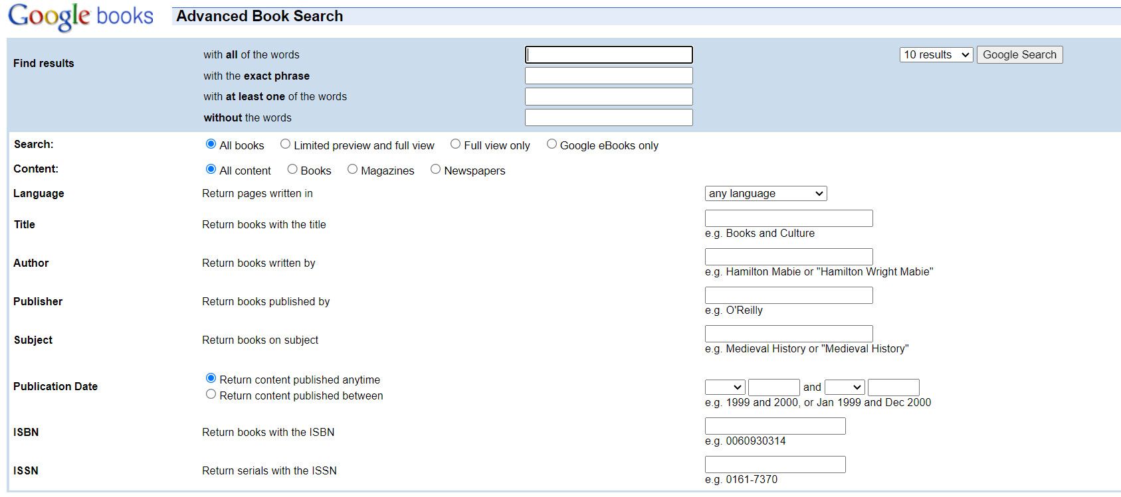Image resolution: width=1121 pixels, height=497 pixels.
Task: Click 'e.g. Books and Culture' hint text
Action: pyautogui.click(x=760, y=233)
